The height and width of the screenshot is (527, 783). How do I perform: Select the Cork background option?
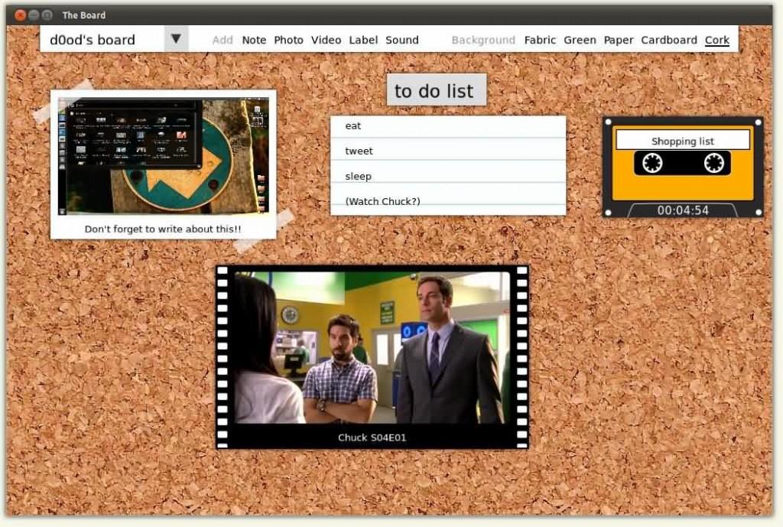(716, 40)
